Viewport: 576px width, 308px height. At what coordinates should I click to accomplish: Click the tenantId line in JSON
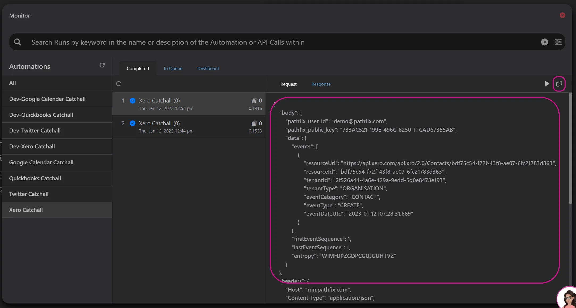[x=375, y=180]
